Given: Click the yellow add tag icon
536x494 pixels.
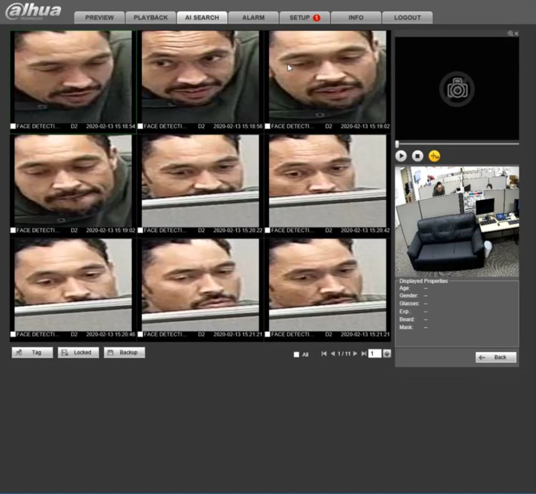Looking at the screenshot, I should 434,156.
